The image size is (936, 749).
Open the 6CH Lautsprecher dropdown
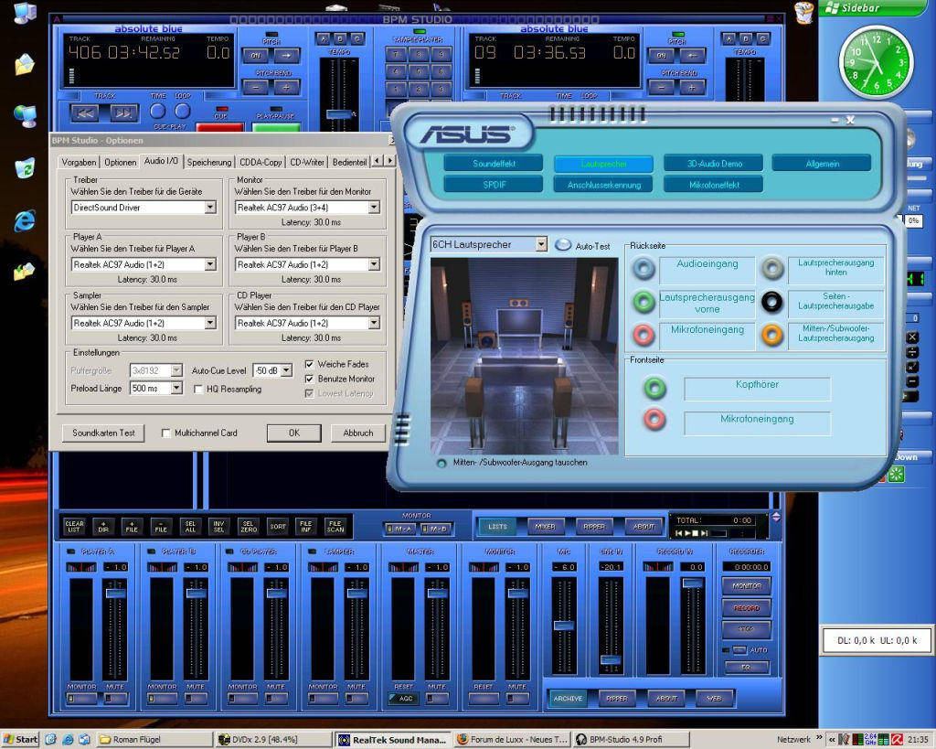click(x=541, y=243)
